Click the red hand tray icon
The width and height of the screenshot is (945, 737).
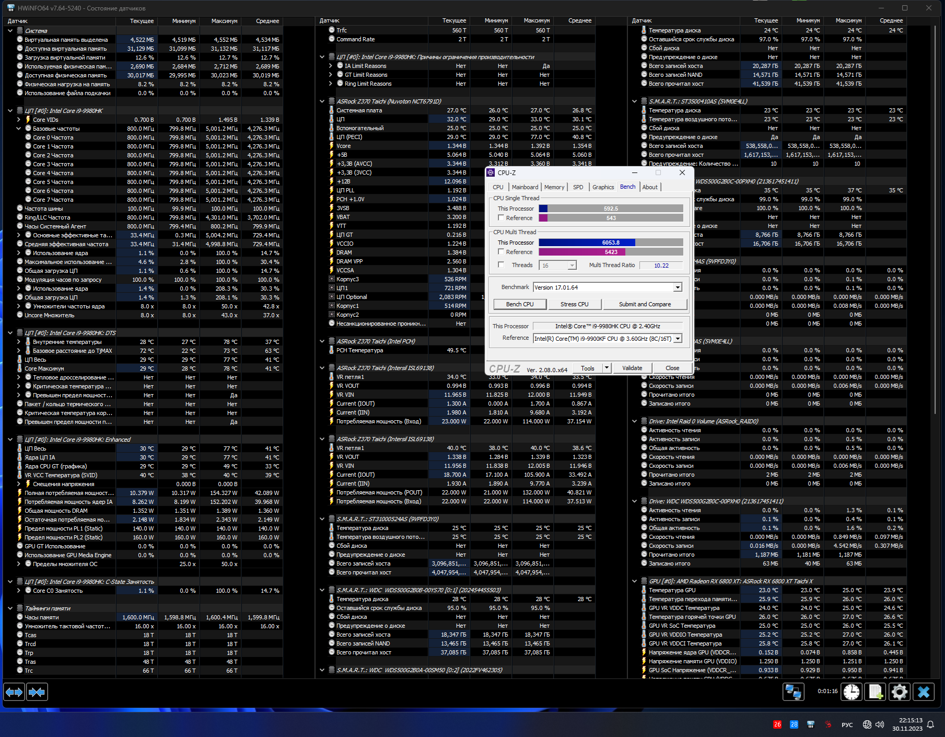[828, 724]
